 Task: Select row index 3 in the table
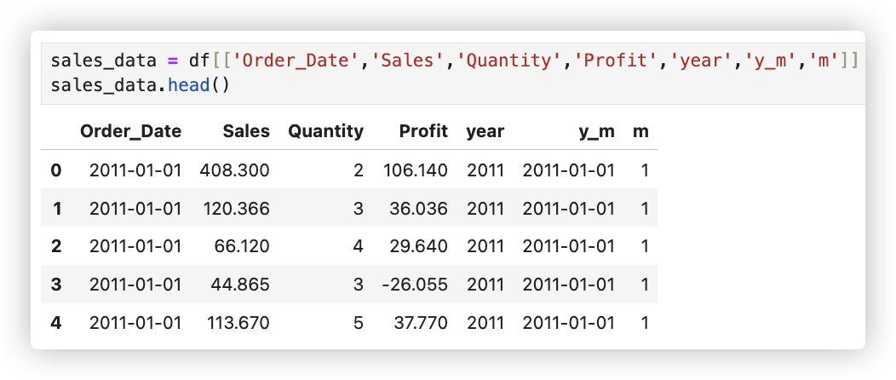tap(56, 285)
